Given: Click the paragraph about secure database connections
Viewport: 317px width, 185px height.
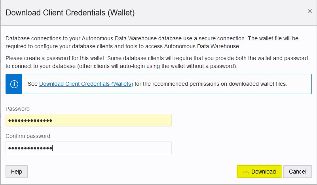Looking at the screenshot, I should point(152,42).
